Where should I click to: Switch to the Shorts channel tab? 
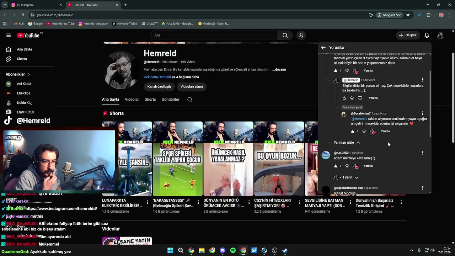point(150,100)
